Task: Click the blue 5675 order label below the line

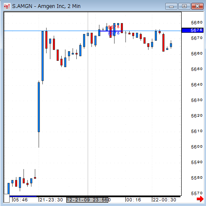Action: pos(114,34)
